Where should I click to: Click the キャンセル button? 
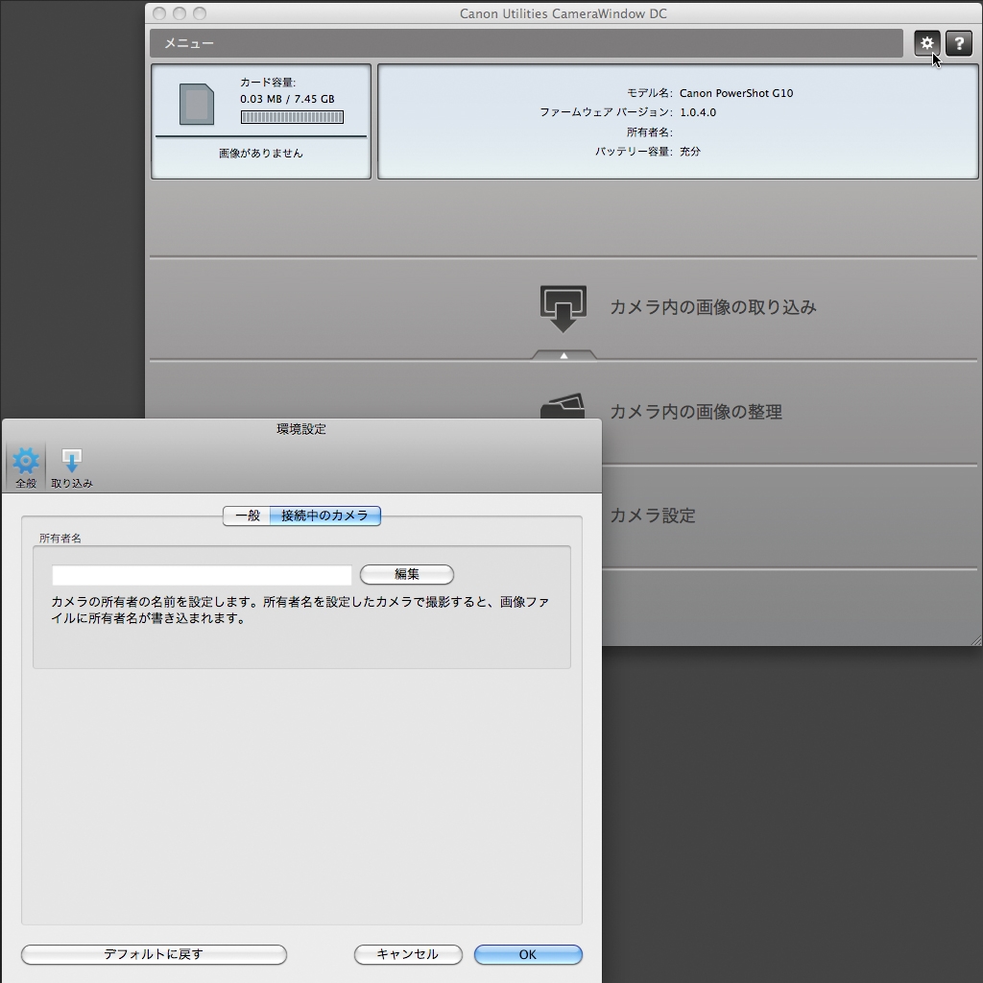click(x=407, y=954)
